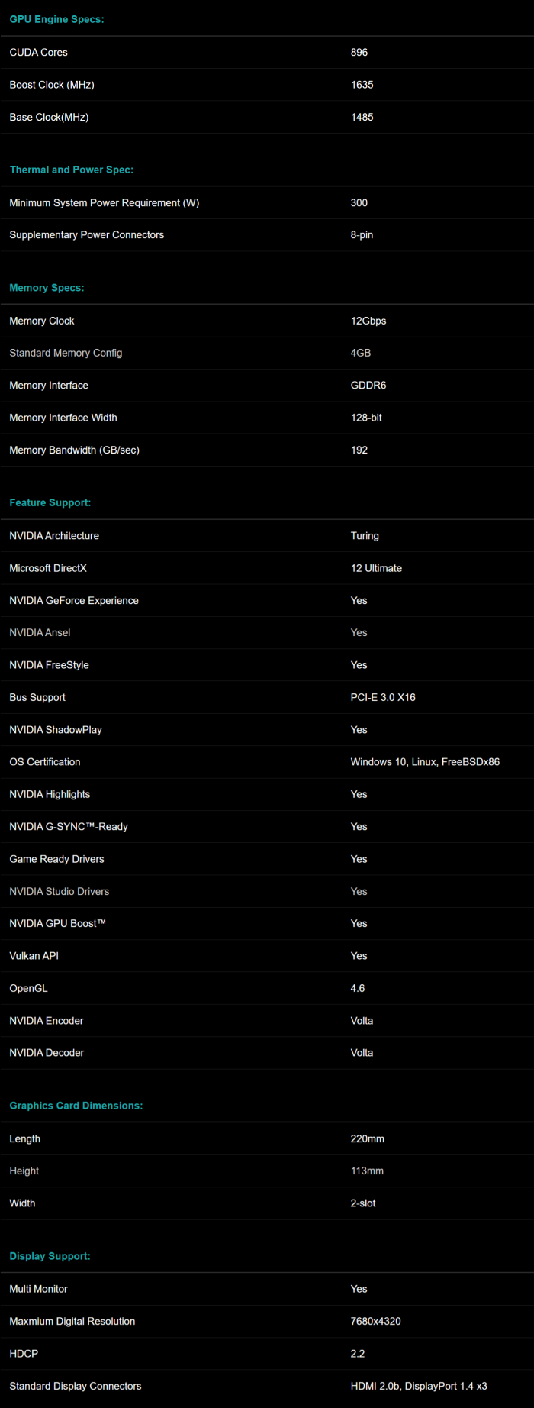
Task: Click the NVIDIA Architecture label
Action: 54,536
